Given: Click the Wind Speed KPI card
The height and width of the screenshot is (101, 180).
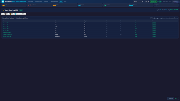Looking at the screenshot, I should 90,5.
